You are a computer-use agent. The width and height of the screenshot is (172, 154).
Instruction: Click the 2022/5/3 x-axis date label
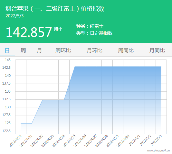[156, 140]
